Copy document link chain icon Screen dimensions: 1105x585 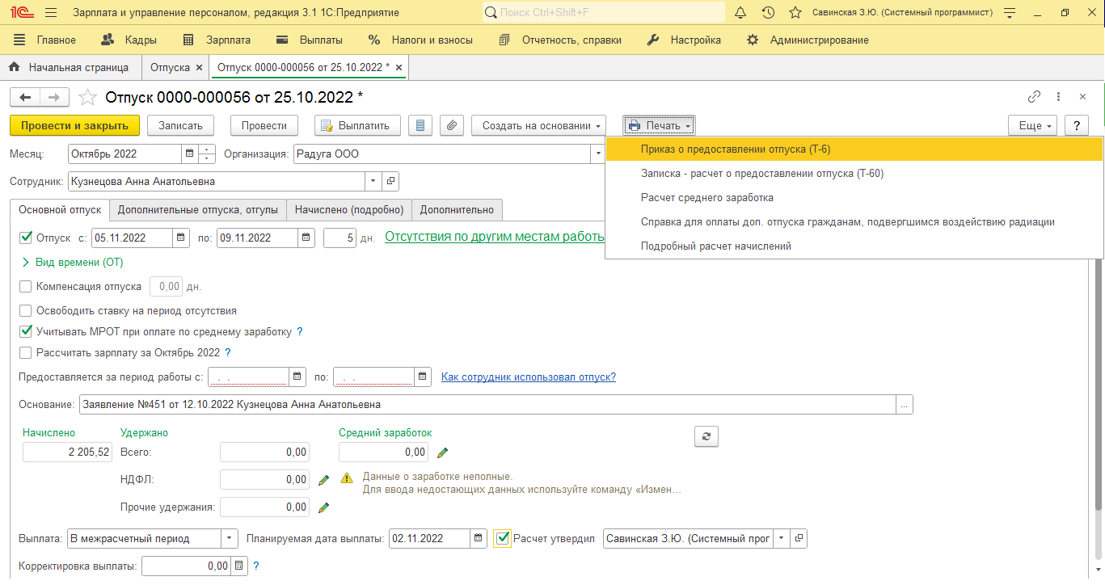click(x=1034, y=97)
